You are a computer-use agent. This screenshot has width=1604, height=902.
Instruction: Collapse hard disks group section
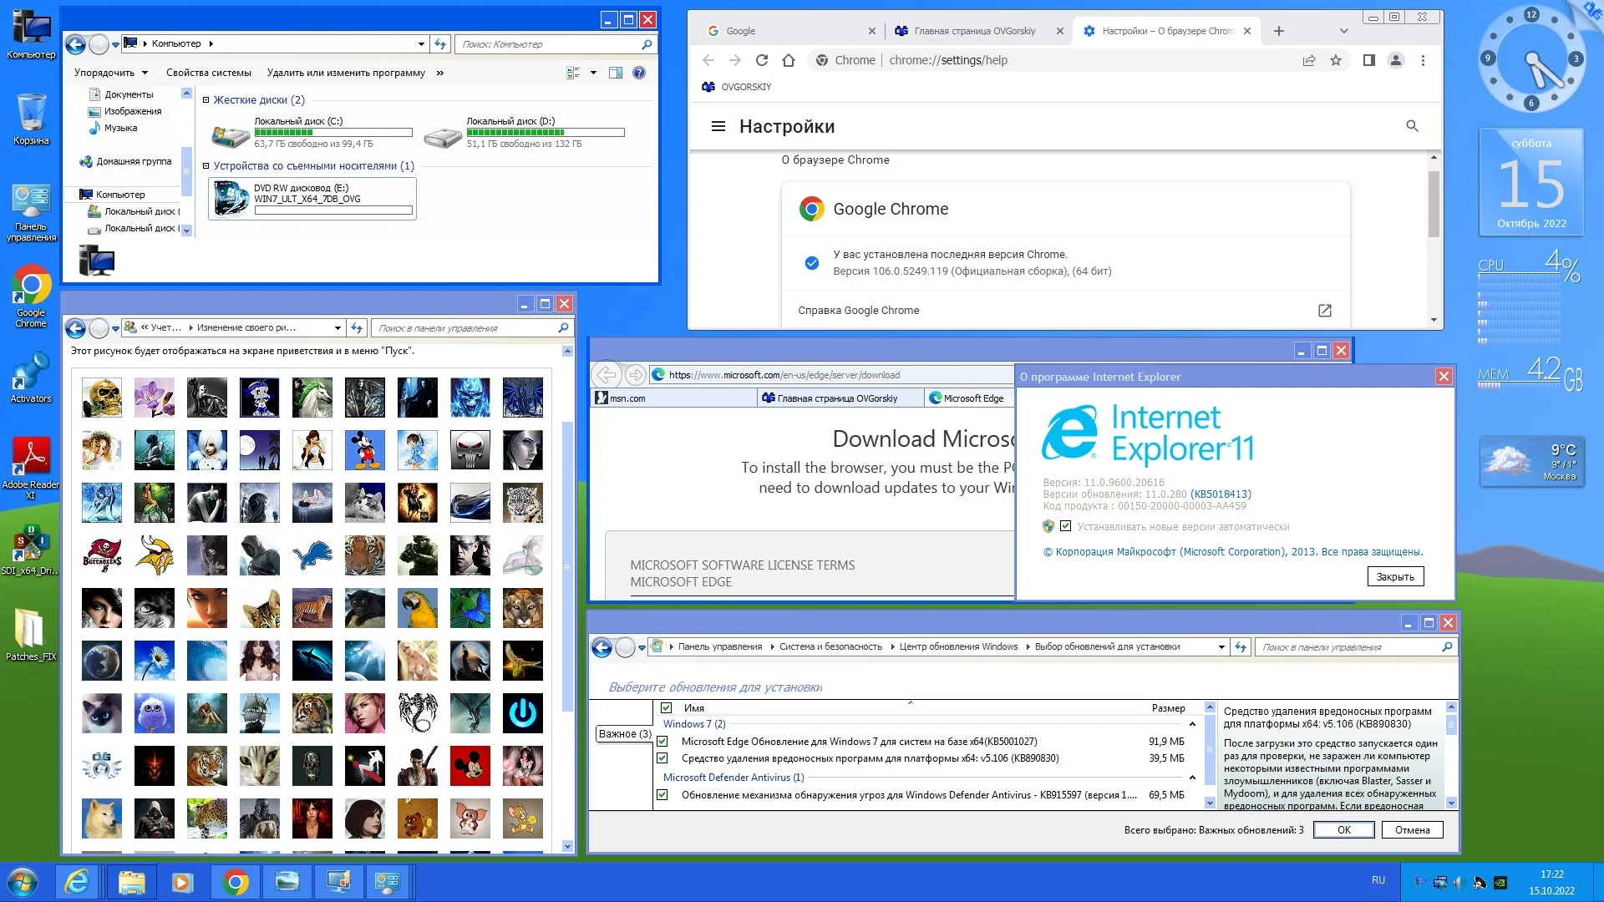(206, 99)
